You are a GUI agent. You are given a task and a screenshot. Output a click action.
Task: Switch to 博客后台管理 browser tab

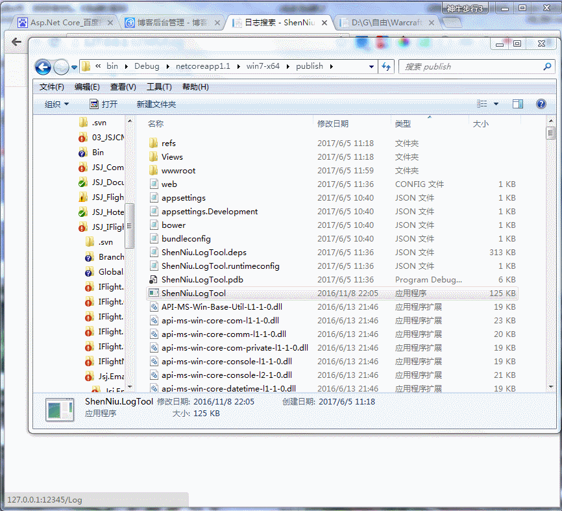click(173, 23)
